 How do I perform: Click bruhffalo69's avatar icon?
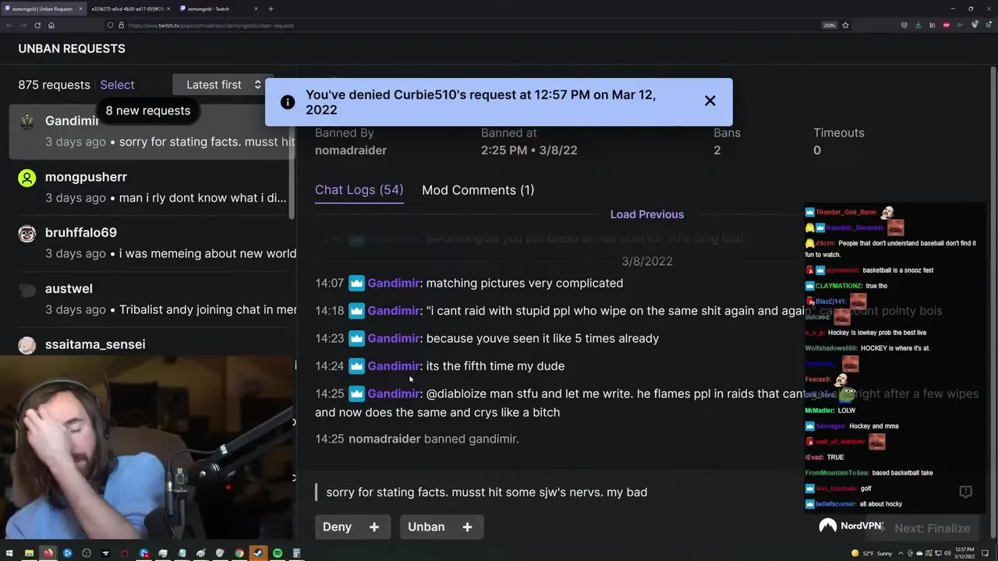[27, 234]
